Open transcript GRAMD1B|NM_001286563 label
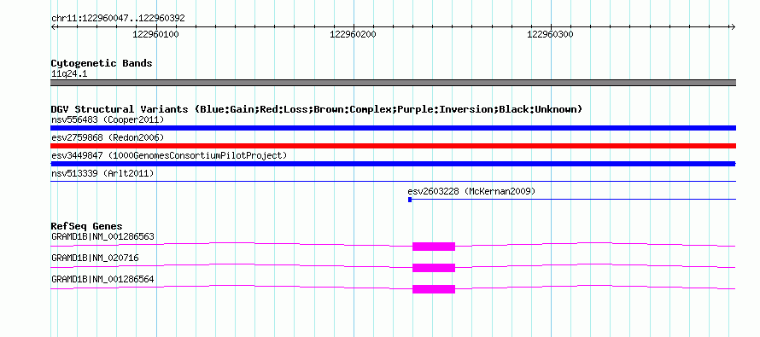This screenshot has height=337, width=760. [x=102, y=237]
